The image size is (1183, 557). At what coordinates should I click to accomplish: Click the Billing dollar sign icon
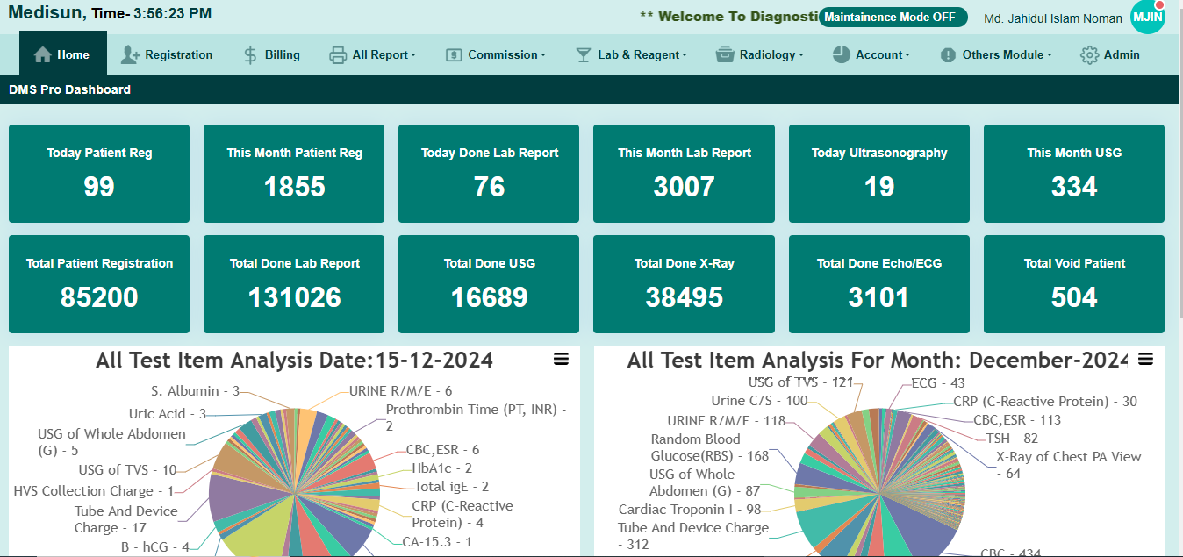coord(250,54)
